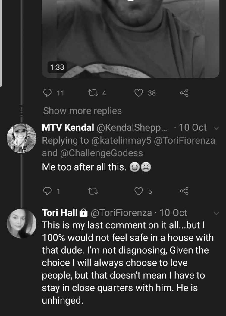Retweet MTV Kendal's tweet
Image resolution: width=226 pixels, height=316 pixels.
[93, 191]
